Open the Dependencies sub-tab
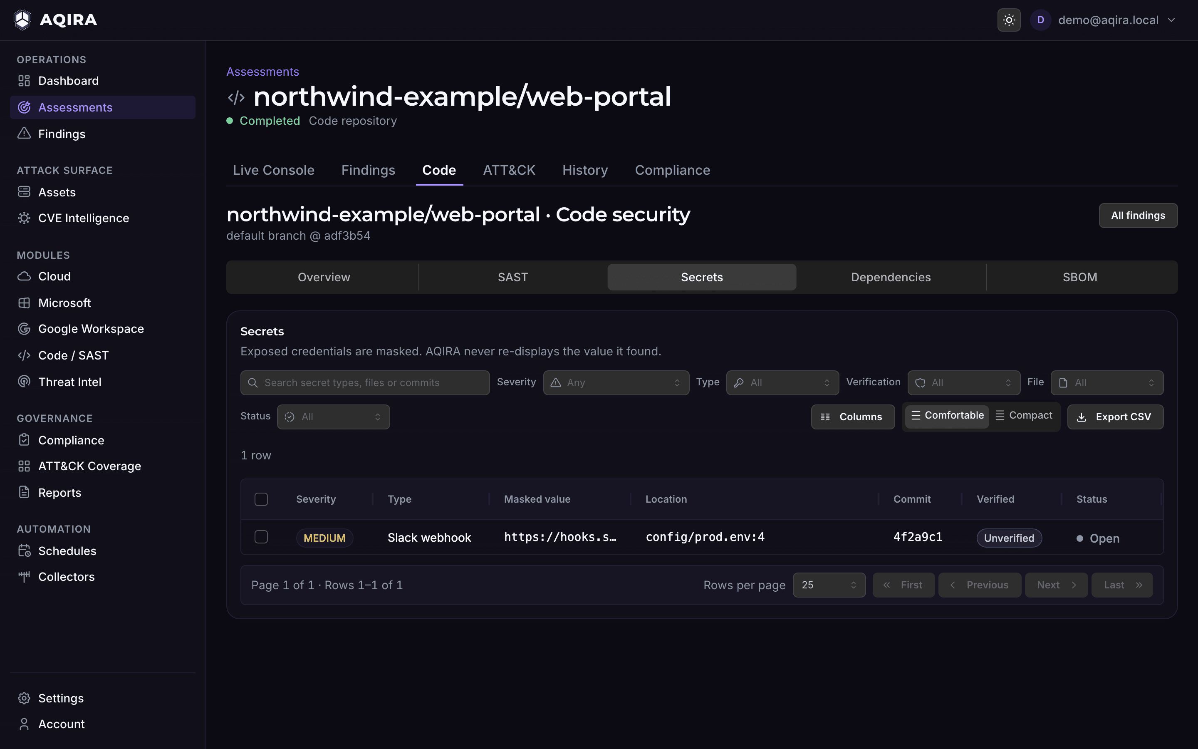Screen dimensions: 1198x749 coord(891,278)
